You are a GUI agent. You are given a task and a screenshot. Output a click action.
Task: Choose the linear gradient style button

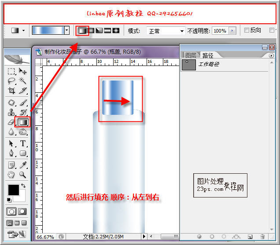click(x=81, y=31)
